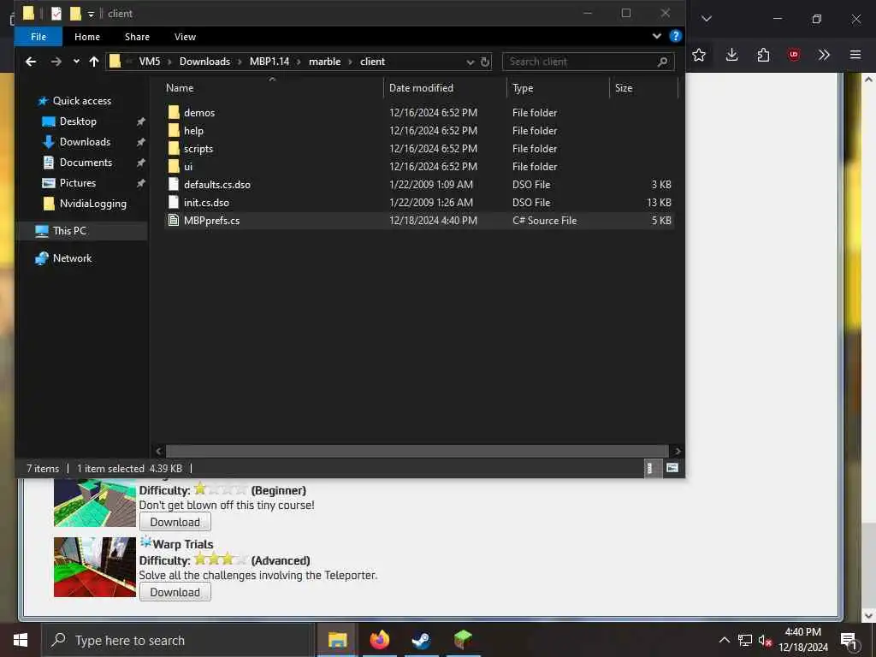Go back in File Explorer

(x=31, y=62)
